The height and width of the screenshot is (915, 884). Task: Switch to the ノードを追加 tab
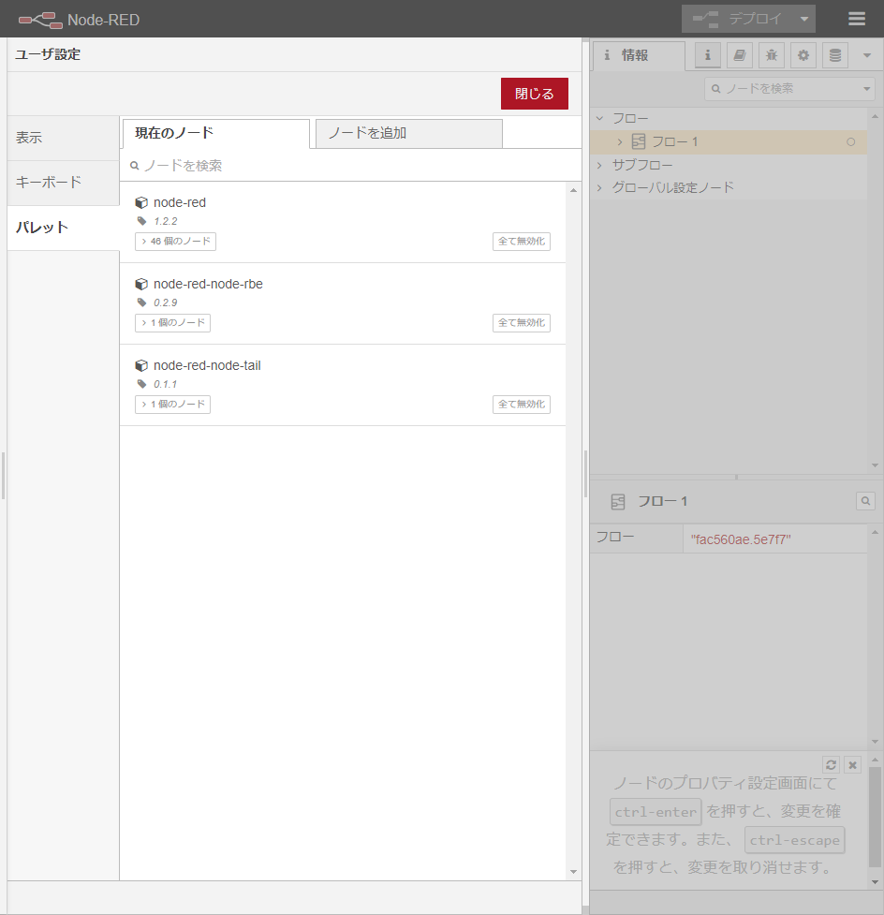(408, 133)
